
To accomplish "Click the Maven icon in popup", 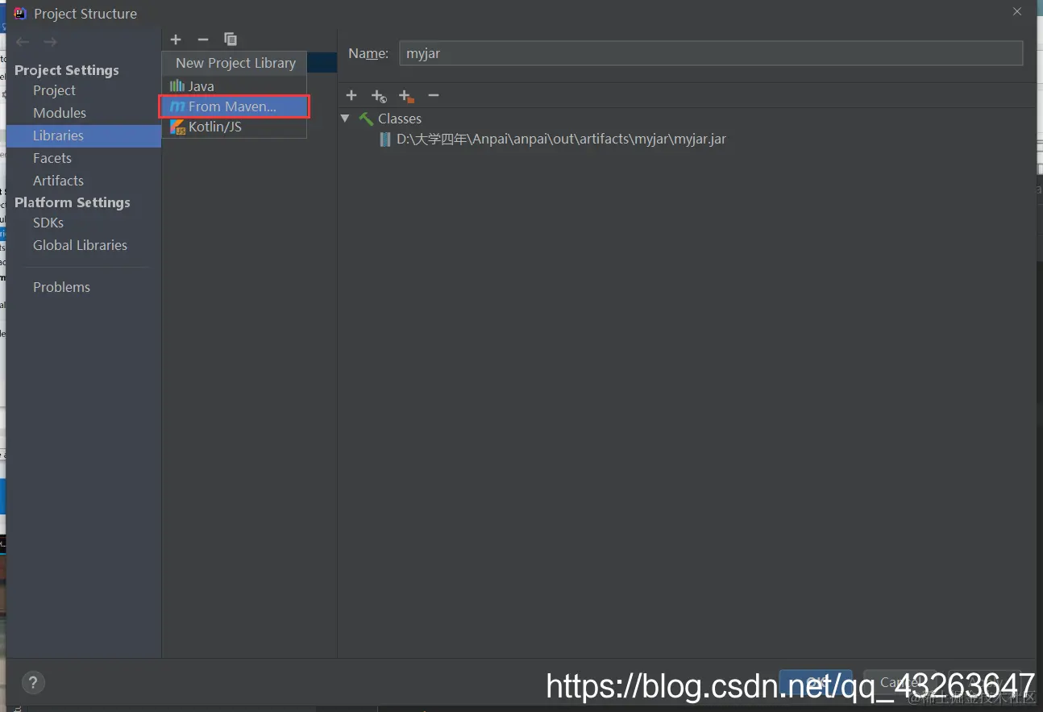I will pyautogui.click(x=177, y=106).
